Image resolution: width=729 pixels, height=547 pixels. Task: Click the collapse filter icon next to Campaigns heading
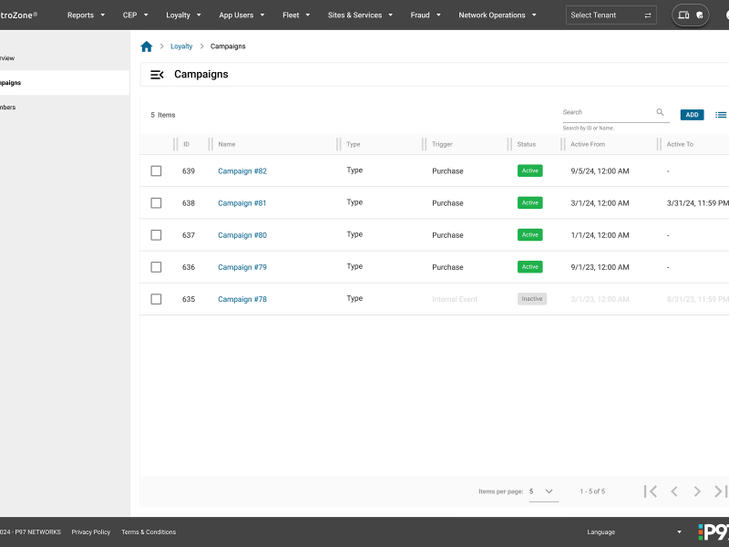pos(157,75)
